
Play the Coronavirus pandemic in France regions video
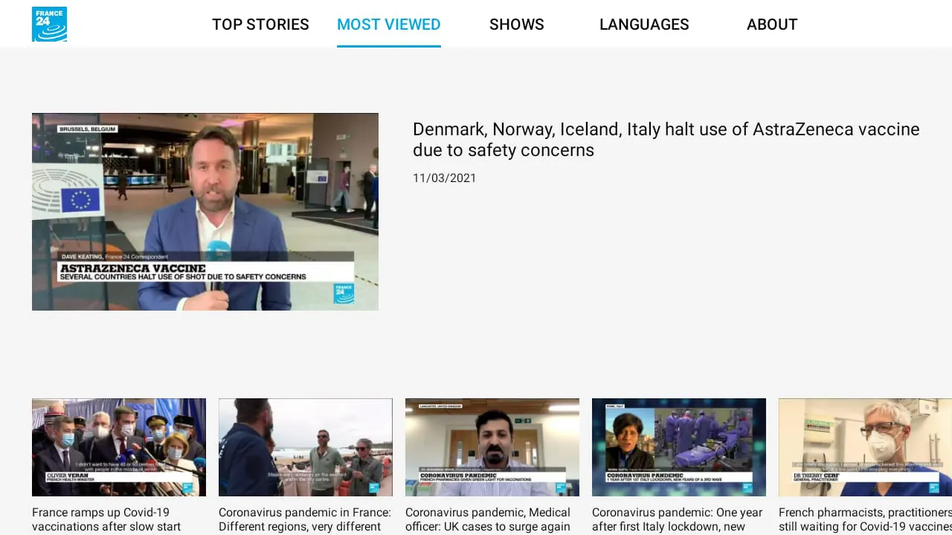coord(305,447)
